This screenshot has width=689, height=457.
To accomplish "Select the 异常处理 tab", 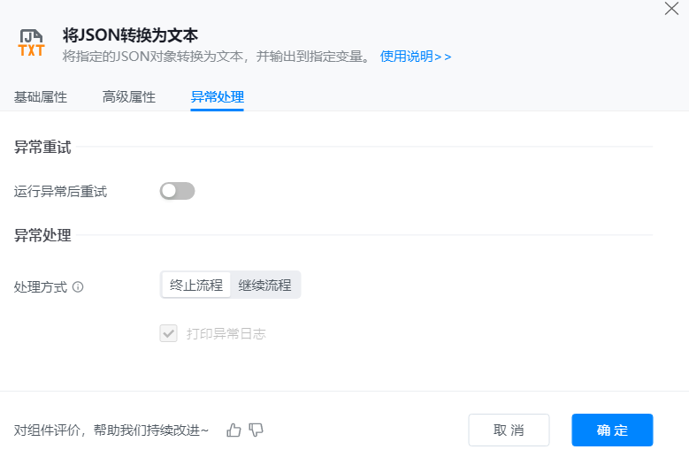I will (218, 97).
